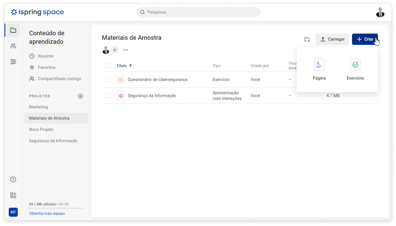This screenshot has height=226, width=396.
Task: Click the Obtenha mais espaço link
Action: pos(47,214)
